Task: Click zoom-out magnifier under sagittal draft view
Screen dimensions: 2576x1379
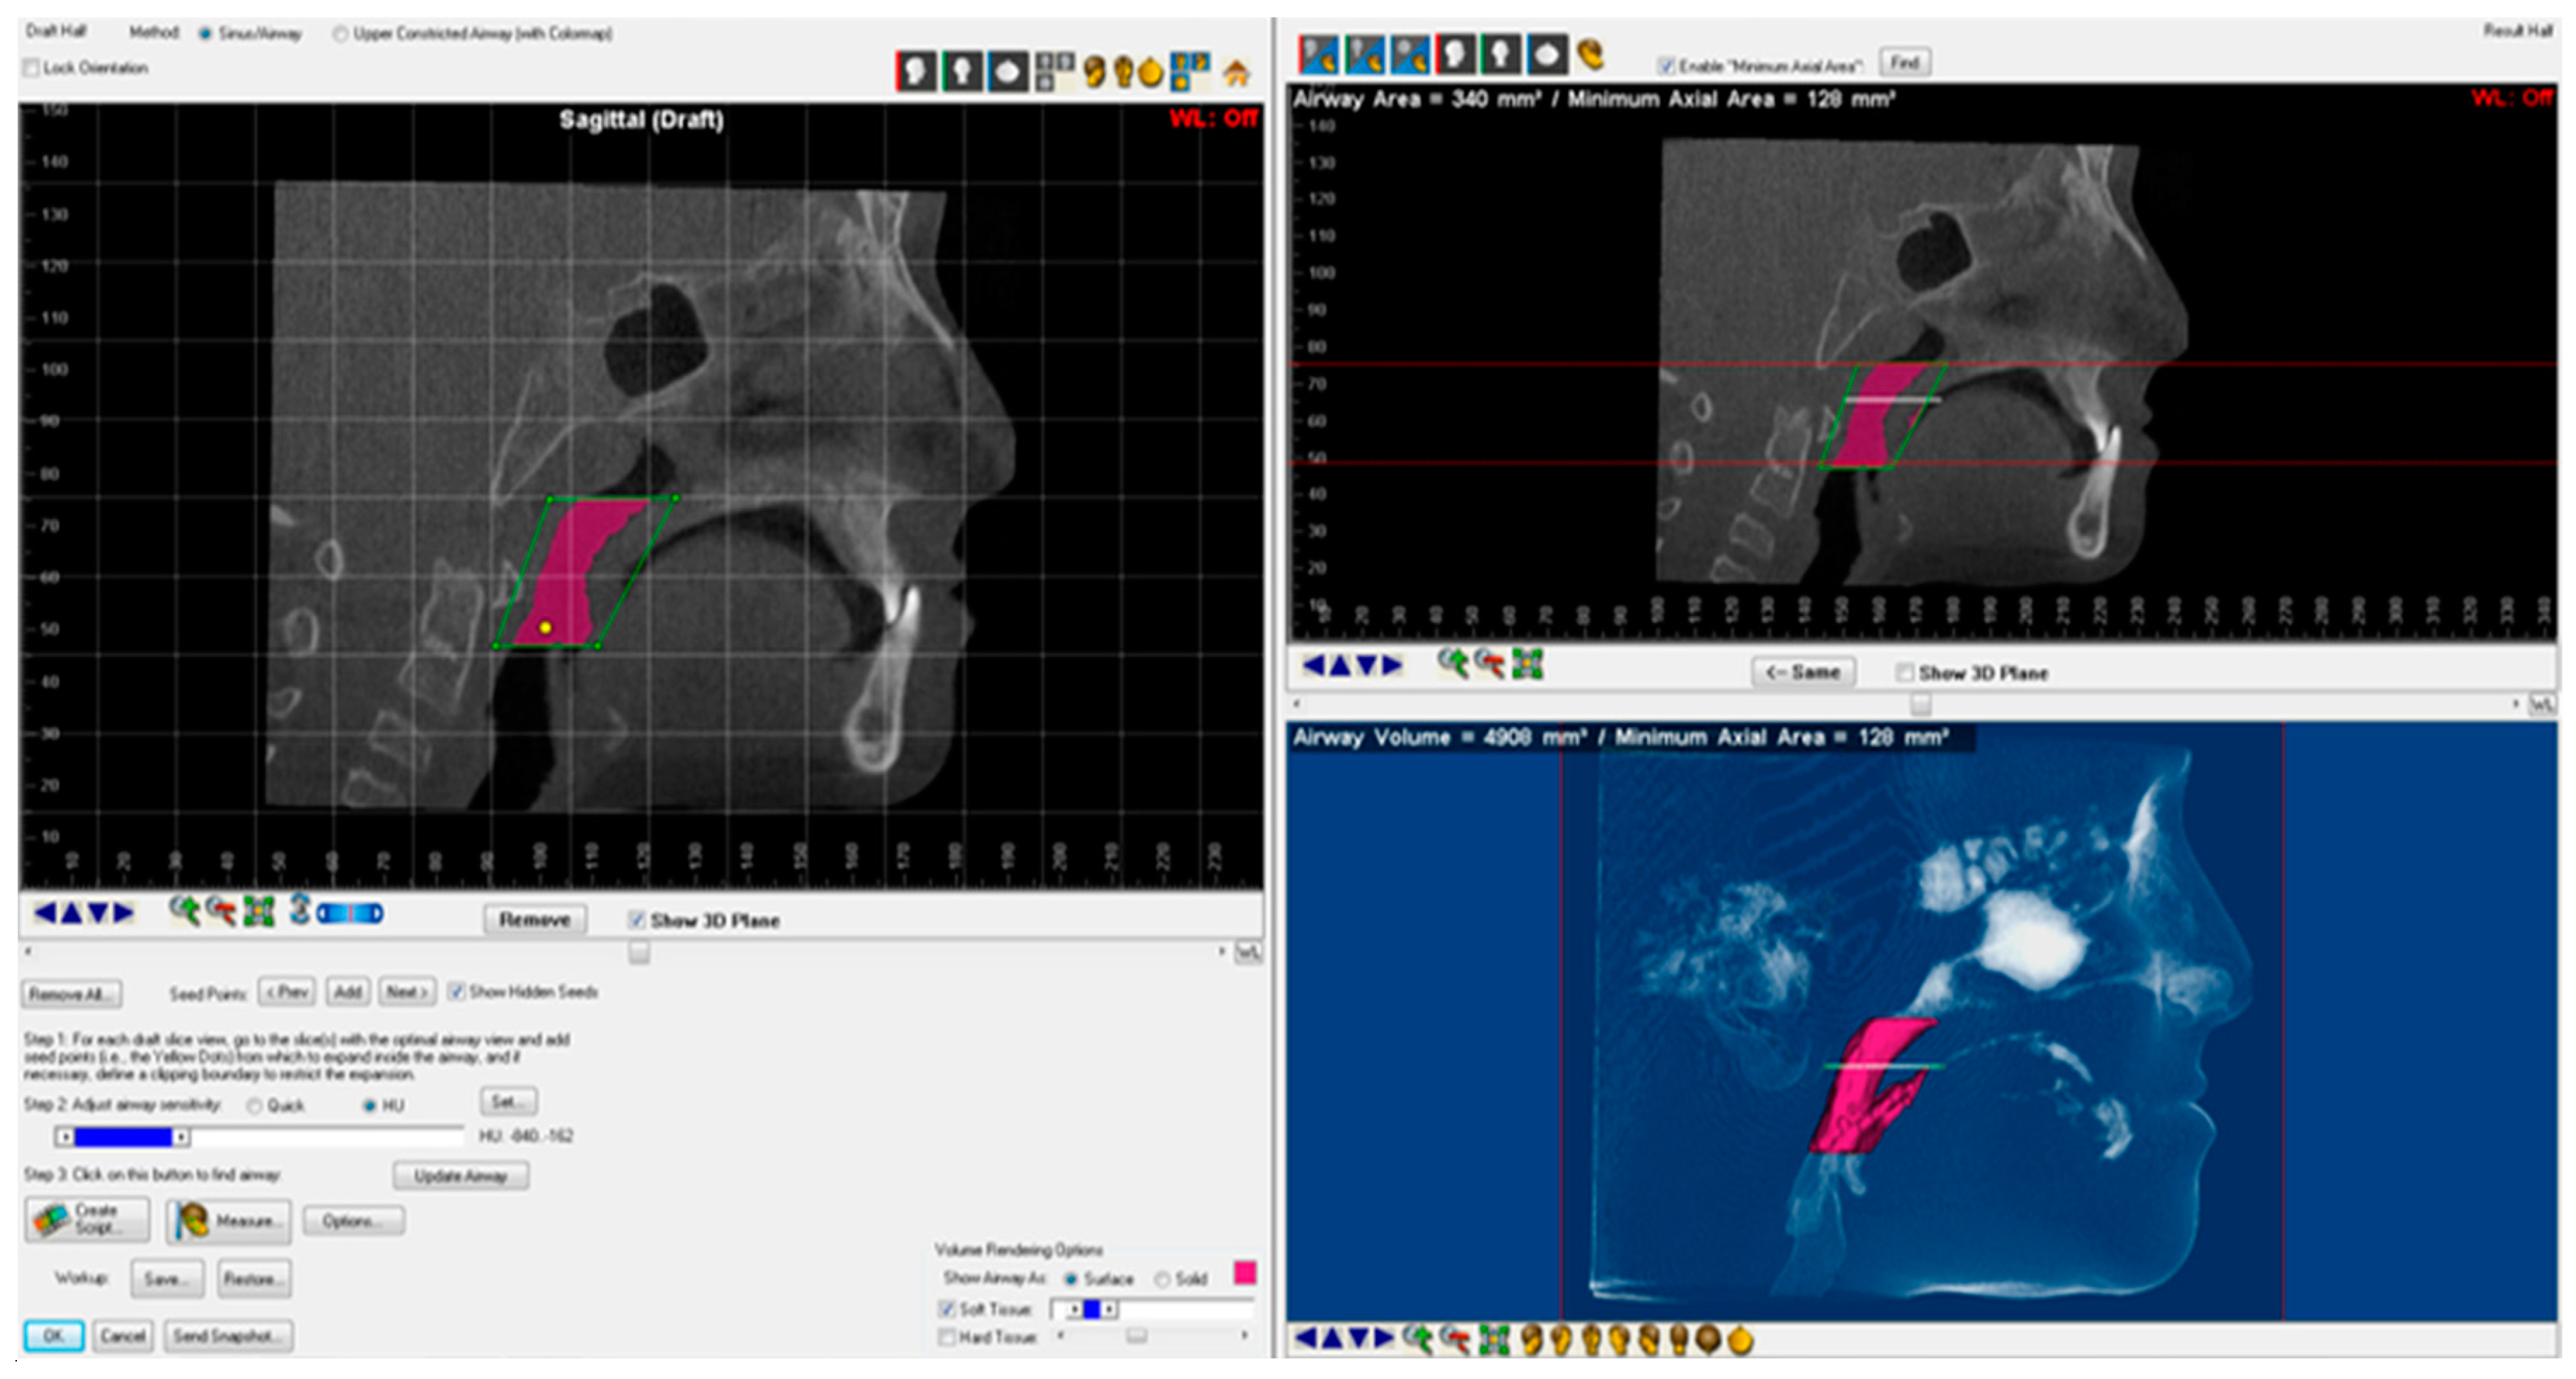Action: click(220, 911)
